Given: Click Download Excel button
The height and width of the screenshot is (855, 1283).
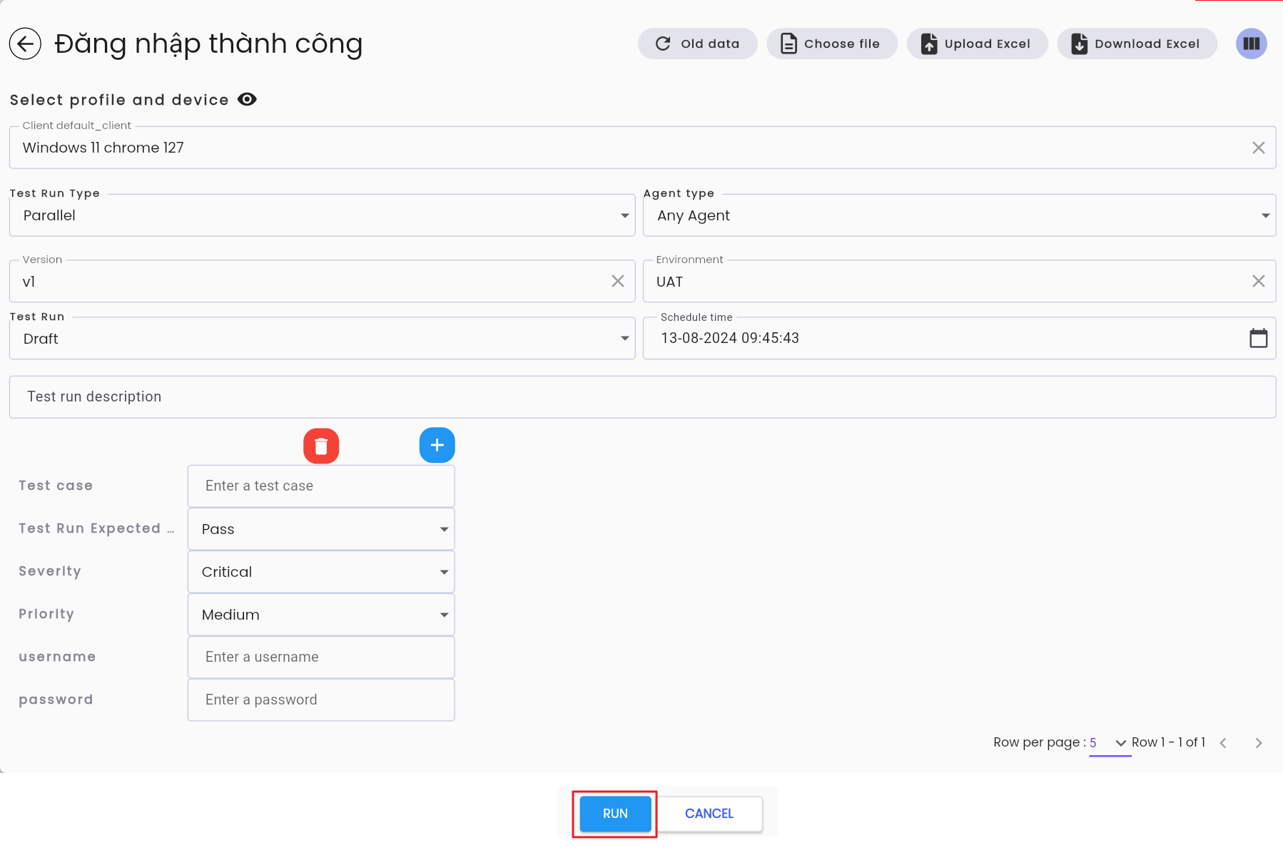Looking at the screenshot, I should [1137, 43].
